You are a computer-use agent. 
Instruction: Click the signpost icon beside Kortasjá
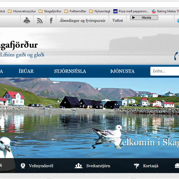click(x=136, y=166)
